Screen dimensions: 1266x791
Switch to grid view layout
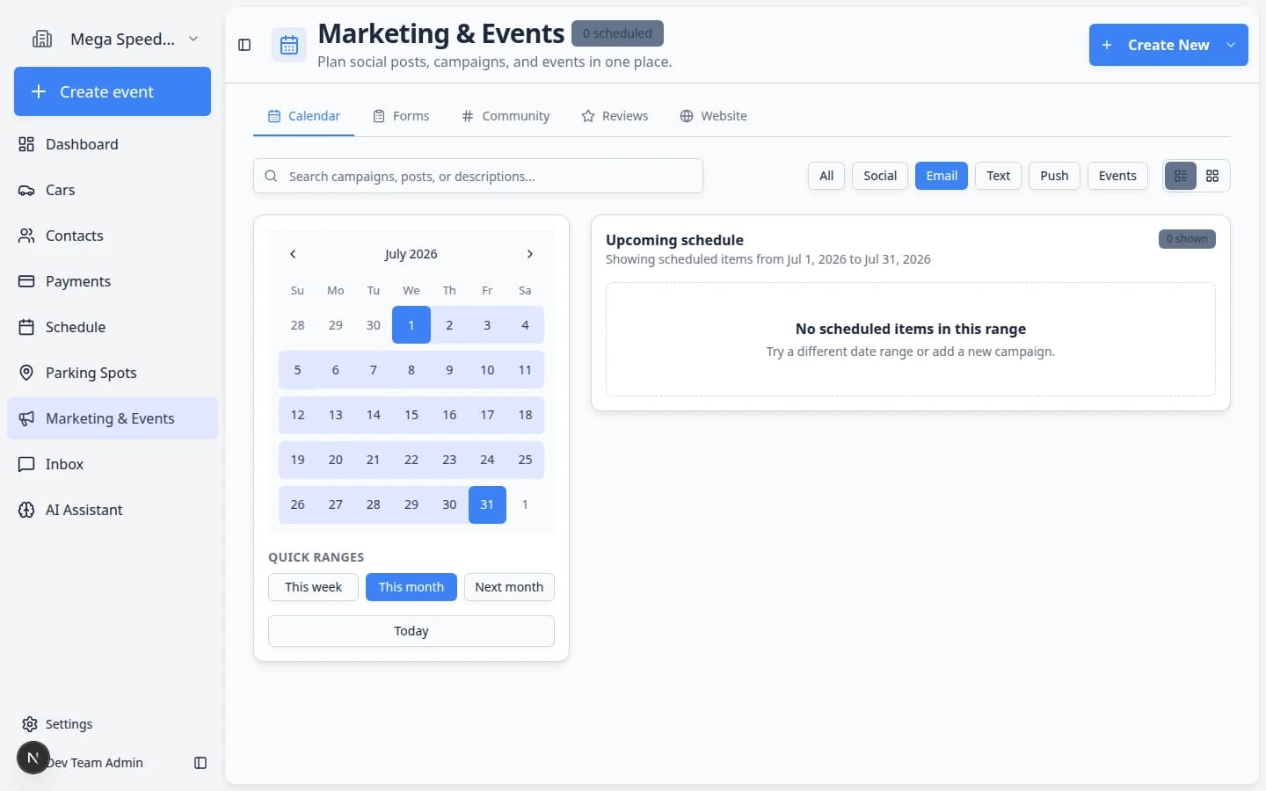tap(1212, 176)
